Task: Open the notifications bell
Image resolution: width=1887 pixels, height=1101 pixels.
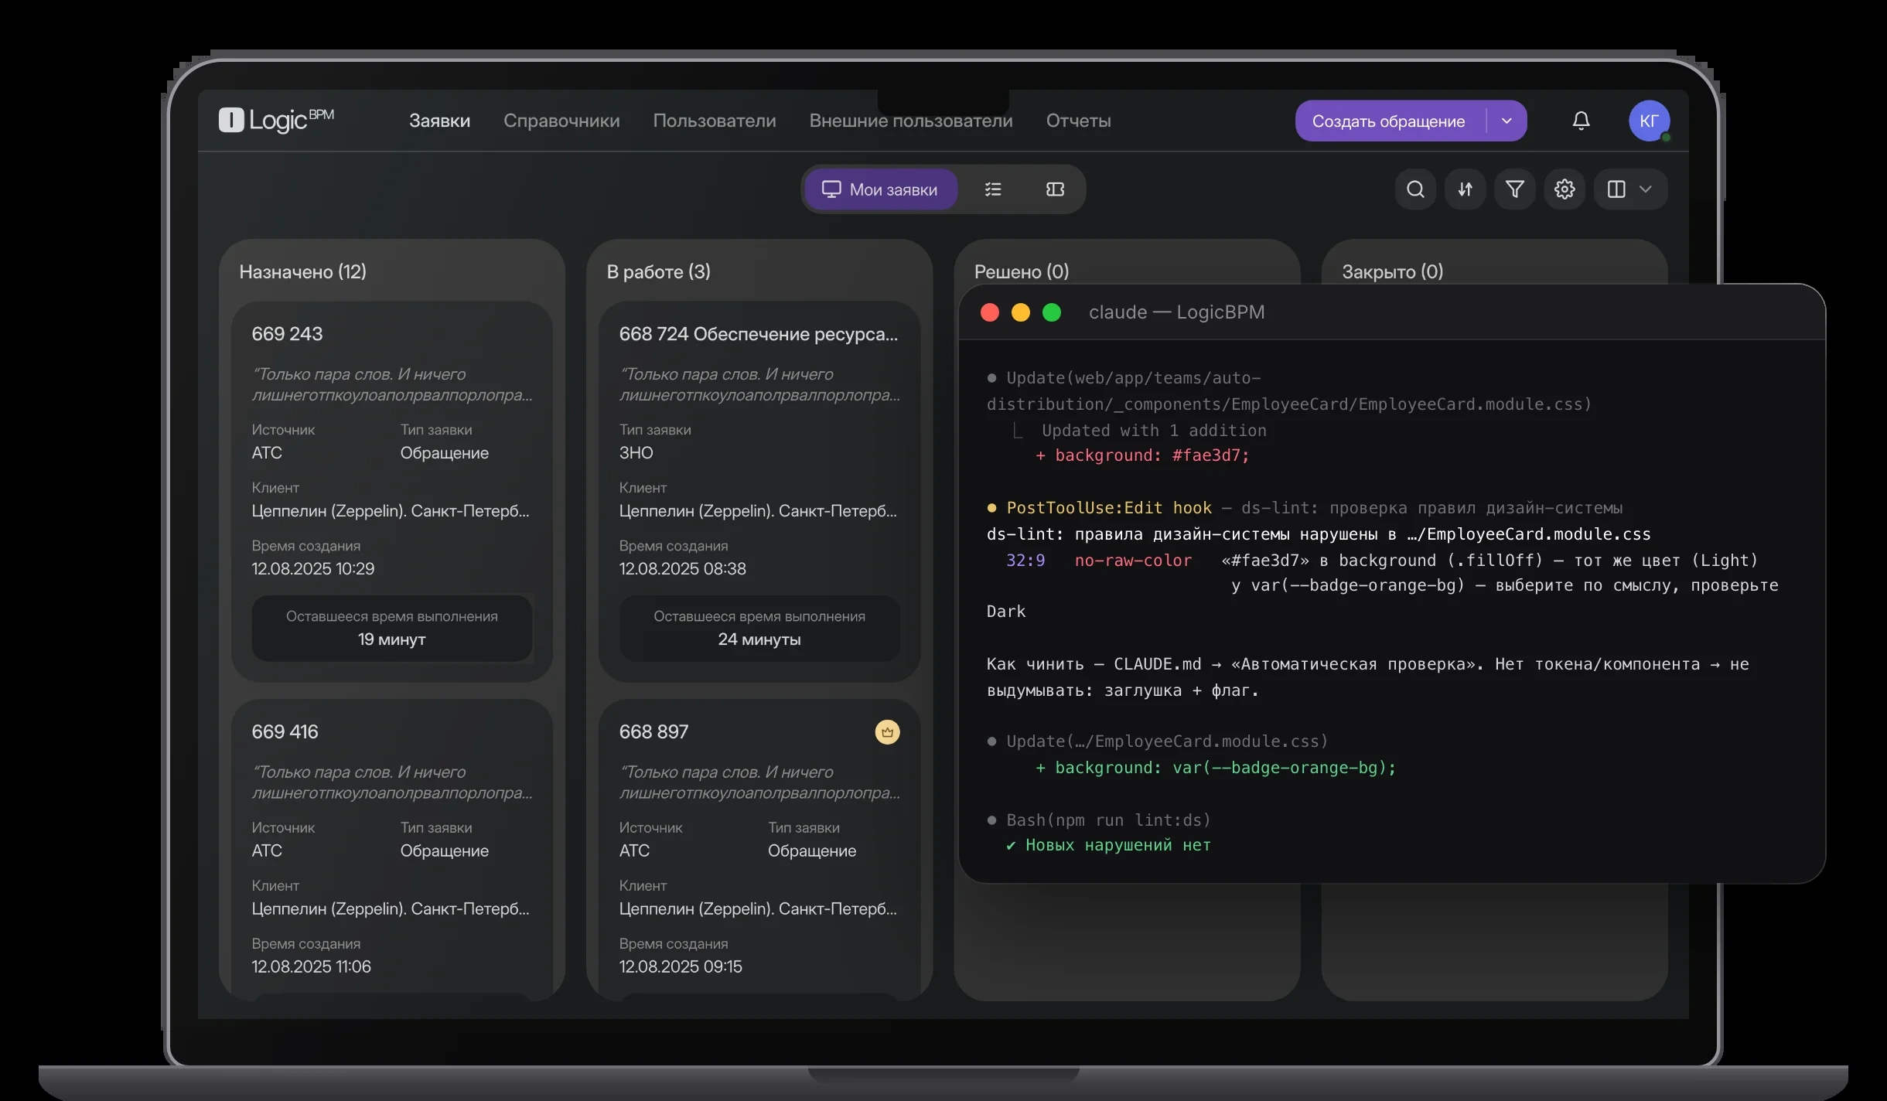Action: tap(1581, 121)
